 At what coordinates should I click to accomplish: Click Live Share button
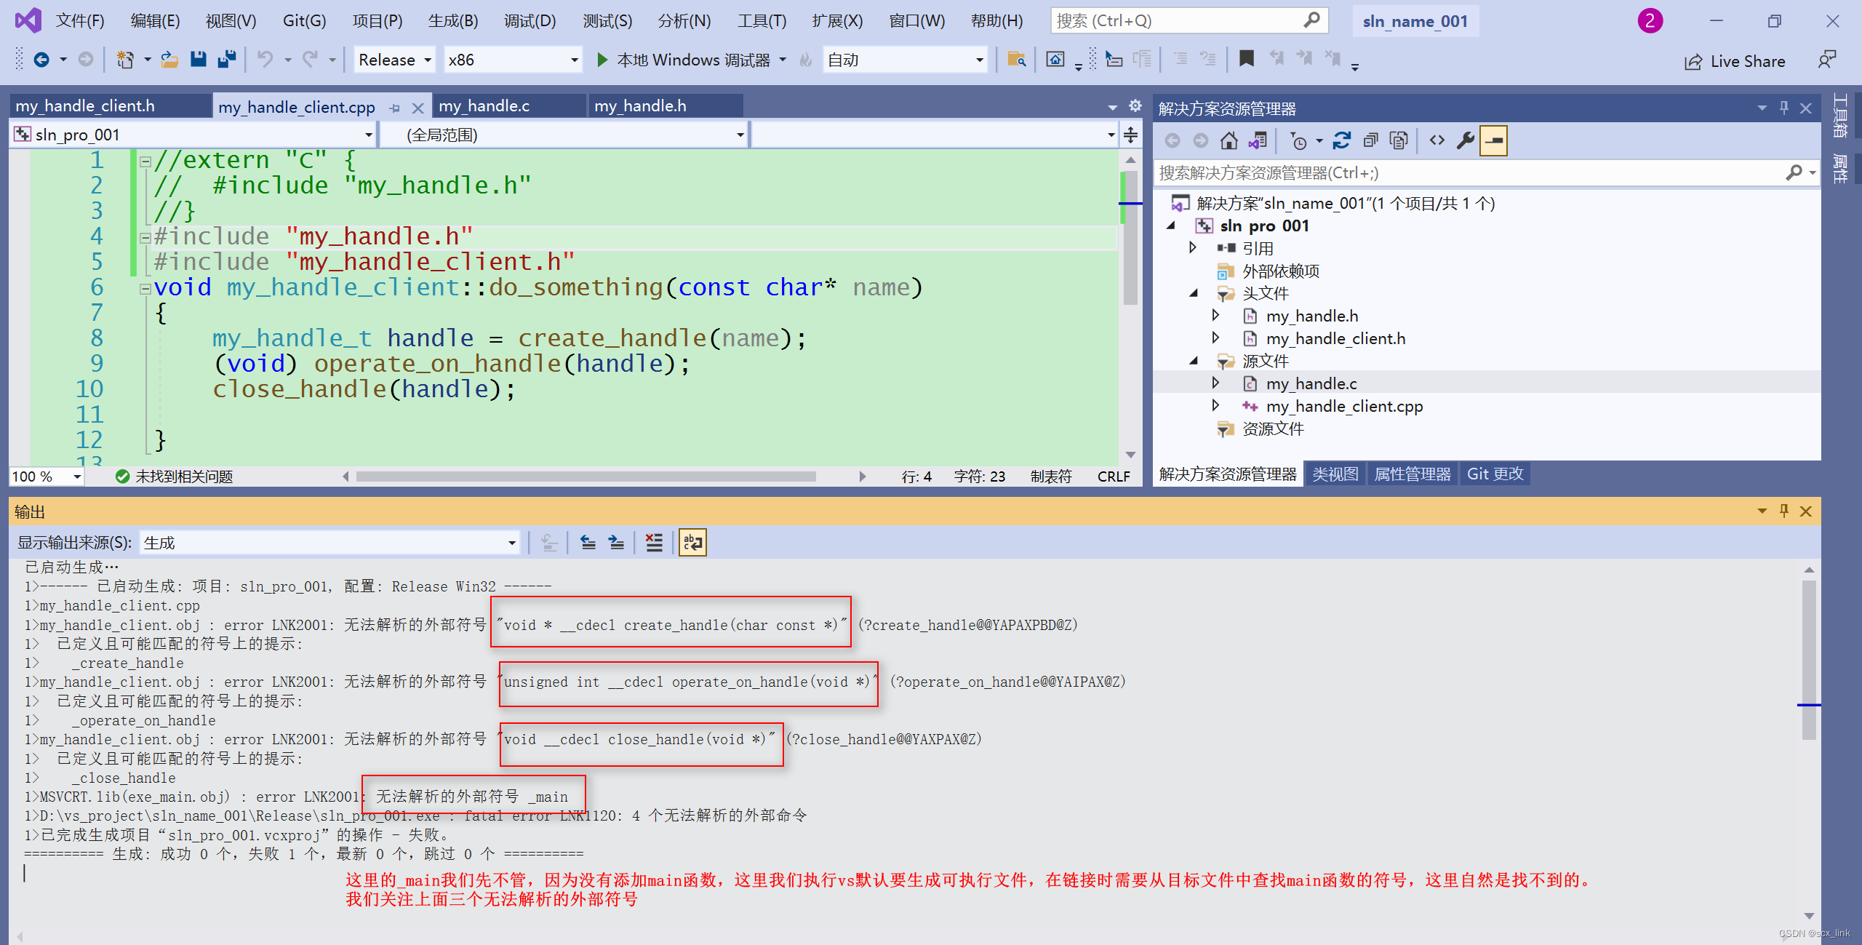tap(1735, 61)
